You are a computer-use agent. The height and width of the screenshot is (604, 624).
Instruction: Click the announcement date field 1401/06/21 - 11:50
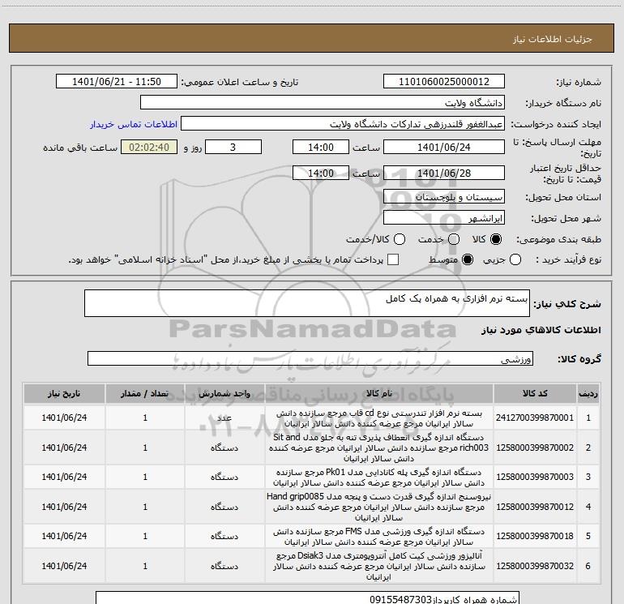point(117,82)
